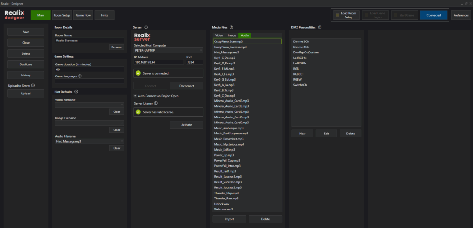Select the Audio media tab
This screenshot has width=473, height=228.
point(245,35)
